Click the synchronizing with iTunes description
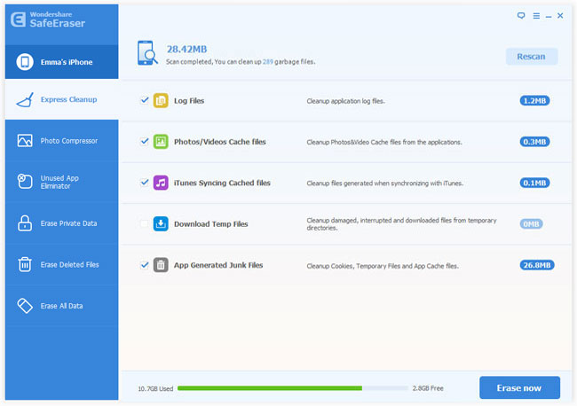This screenshot has height=406, width=577. pos(385,183)
